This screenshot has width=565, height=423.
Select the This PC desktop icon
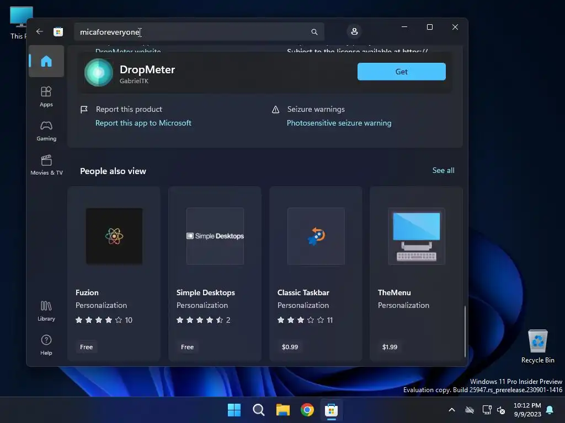point(18,23)
